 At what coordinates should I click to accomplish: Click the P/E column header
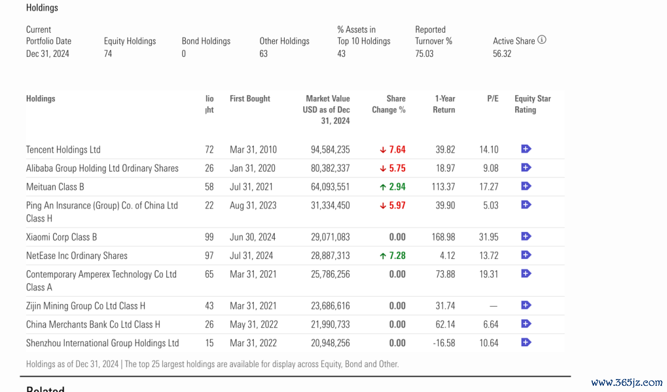493,98
